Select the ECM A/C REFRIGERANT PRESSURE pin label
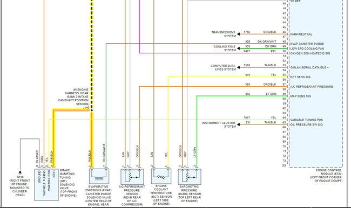Screen dimensions: 351x208 tap(312, 86)
